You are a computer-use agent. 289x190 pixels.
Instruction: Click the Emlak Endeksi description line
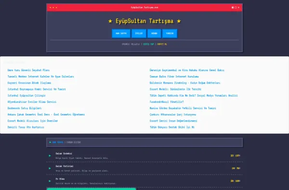(x=82, y=158)
